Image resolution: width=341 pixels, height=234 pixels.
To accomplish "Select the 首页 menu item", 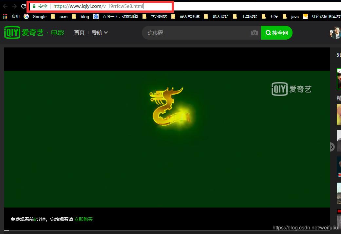I will pyautogui.click(x=79, y=32).
